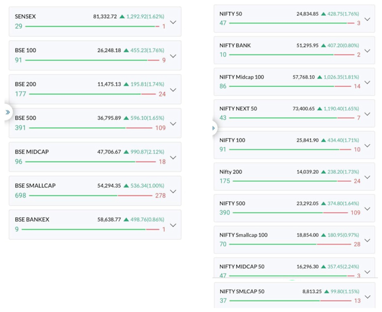382x312 pixels.
Task: Expand the BSE 200 card chevron
Action: (x=173, y=90)
